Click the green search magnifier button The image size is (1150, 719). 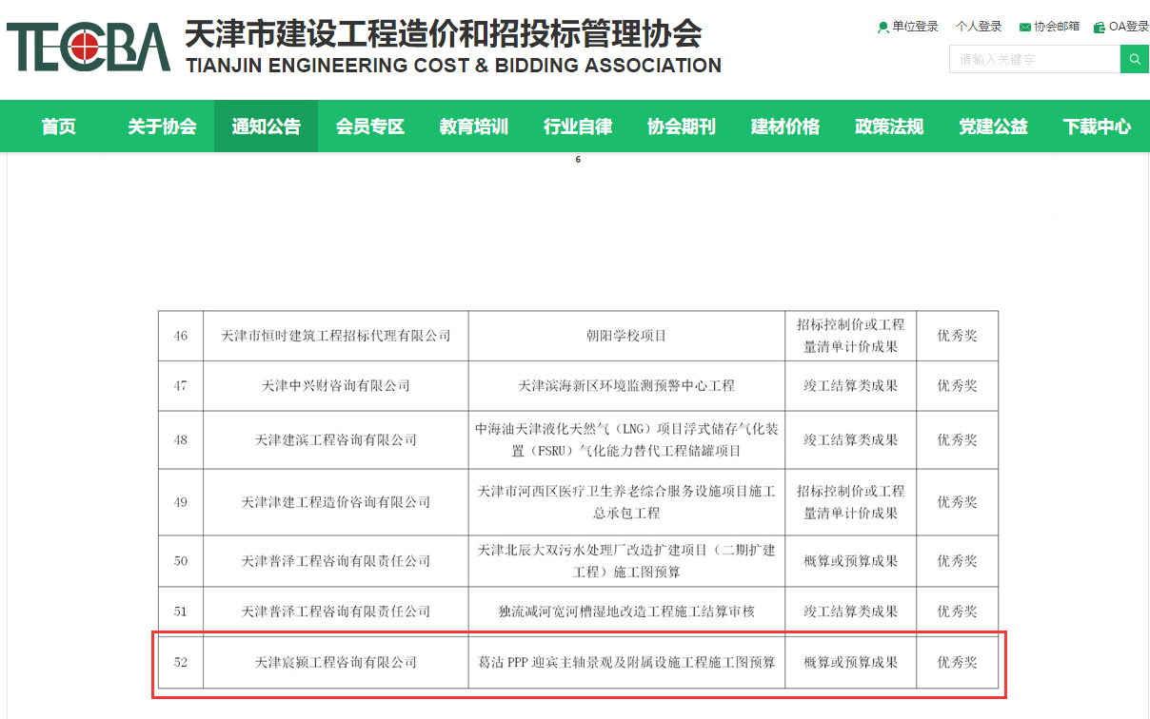pyautogui.click(x=1135, y=59)
